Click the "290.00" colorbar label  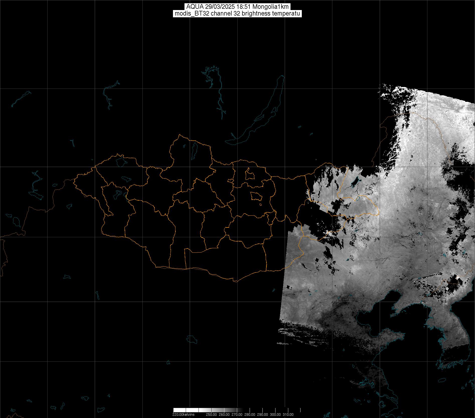(263, 414)
